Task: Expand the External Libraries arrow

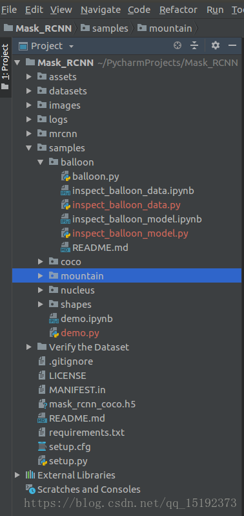Action: (x=17, y=475)
